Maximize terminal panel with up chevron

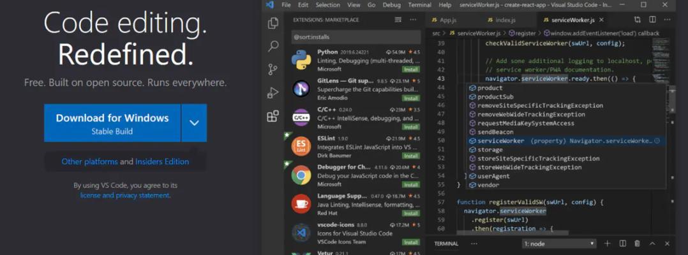[652, 244]
